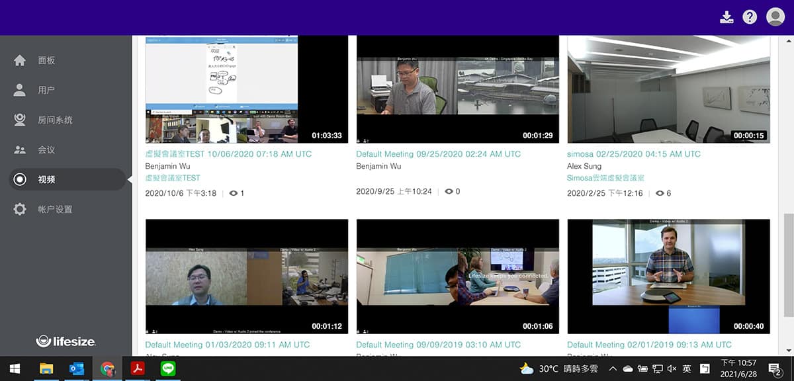This screenshot has height=381, width=794.
Task: Open the simosa 02/25/2020 recording thumbnail
Action: pos(669,89)
